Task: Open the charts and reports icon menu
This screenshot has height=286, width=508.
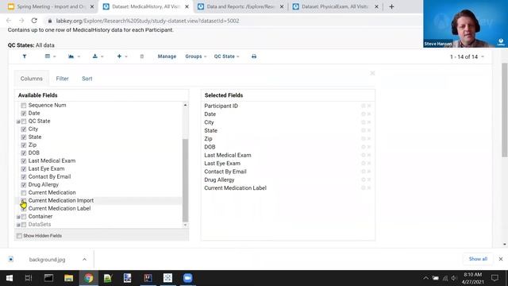Action: point(74,56)
